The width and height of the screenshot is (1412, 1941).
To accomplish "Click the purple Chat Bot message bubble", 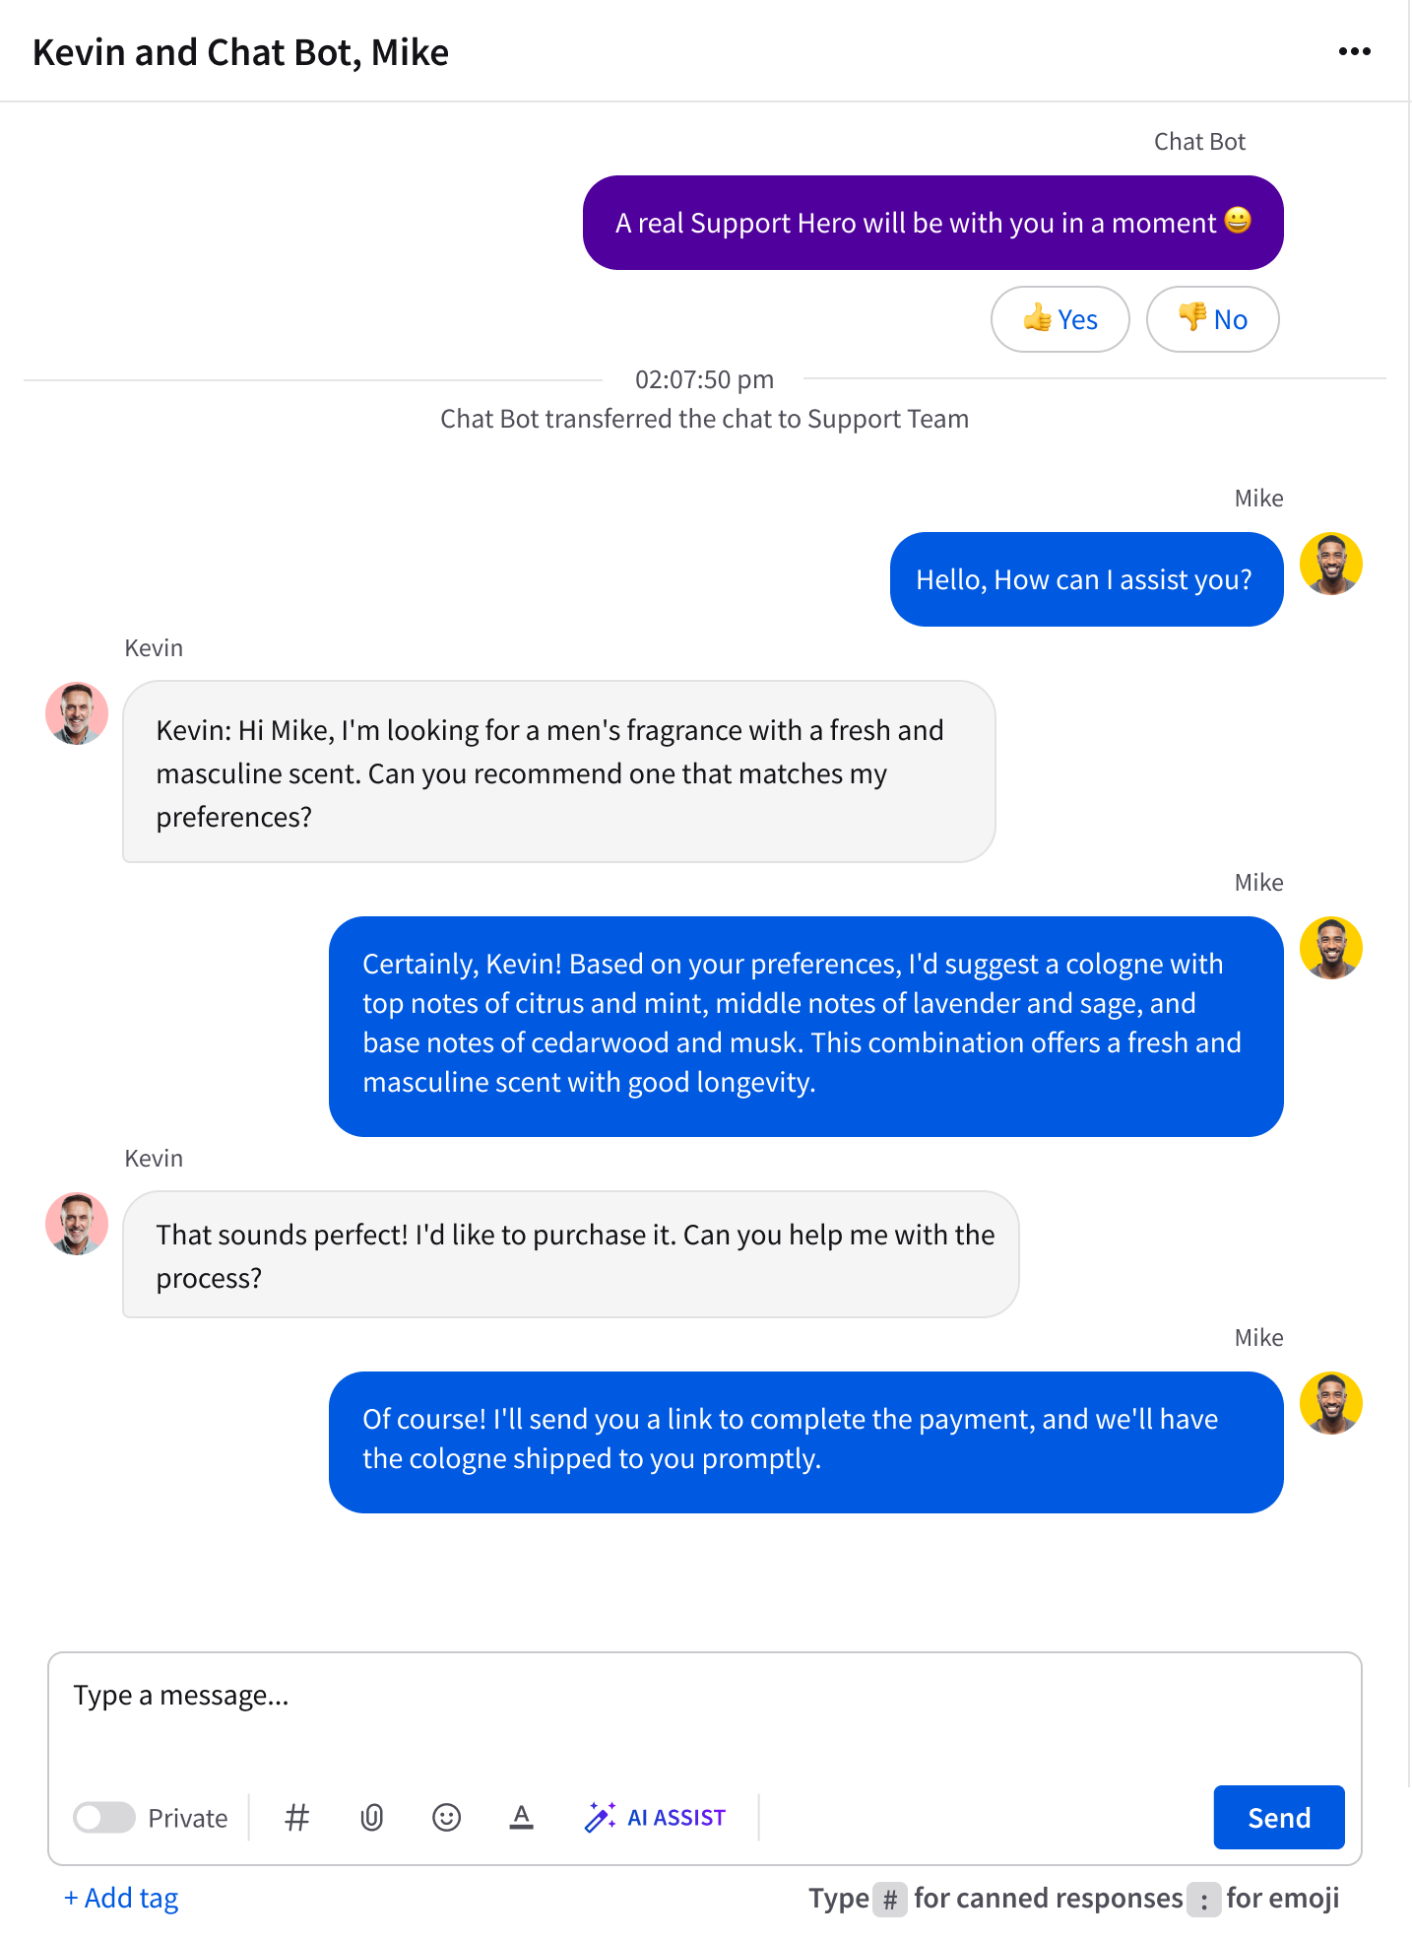I will [932, 223].
